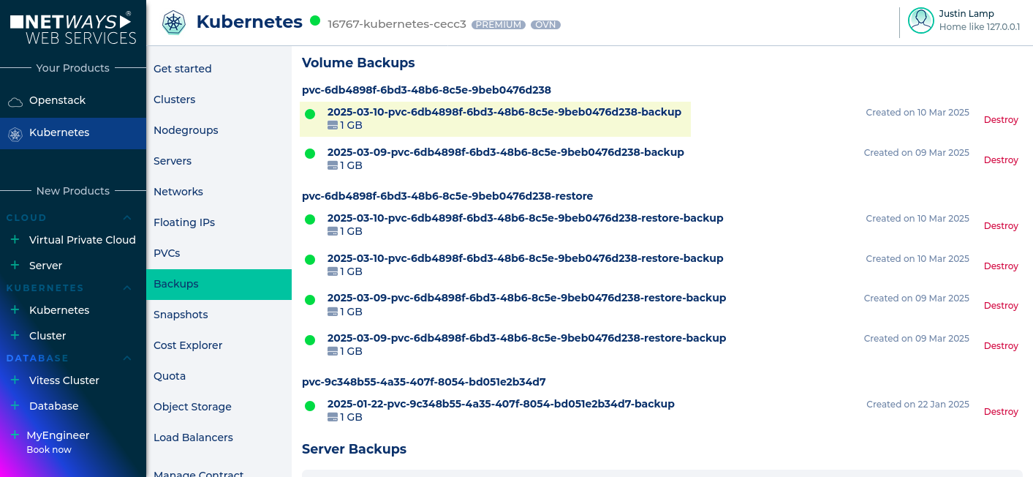Go to Nodegroups
This screenshot has height=477, width=1033.
tap(219, 130)
